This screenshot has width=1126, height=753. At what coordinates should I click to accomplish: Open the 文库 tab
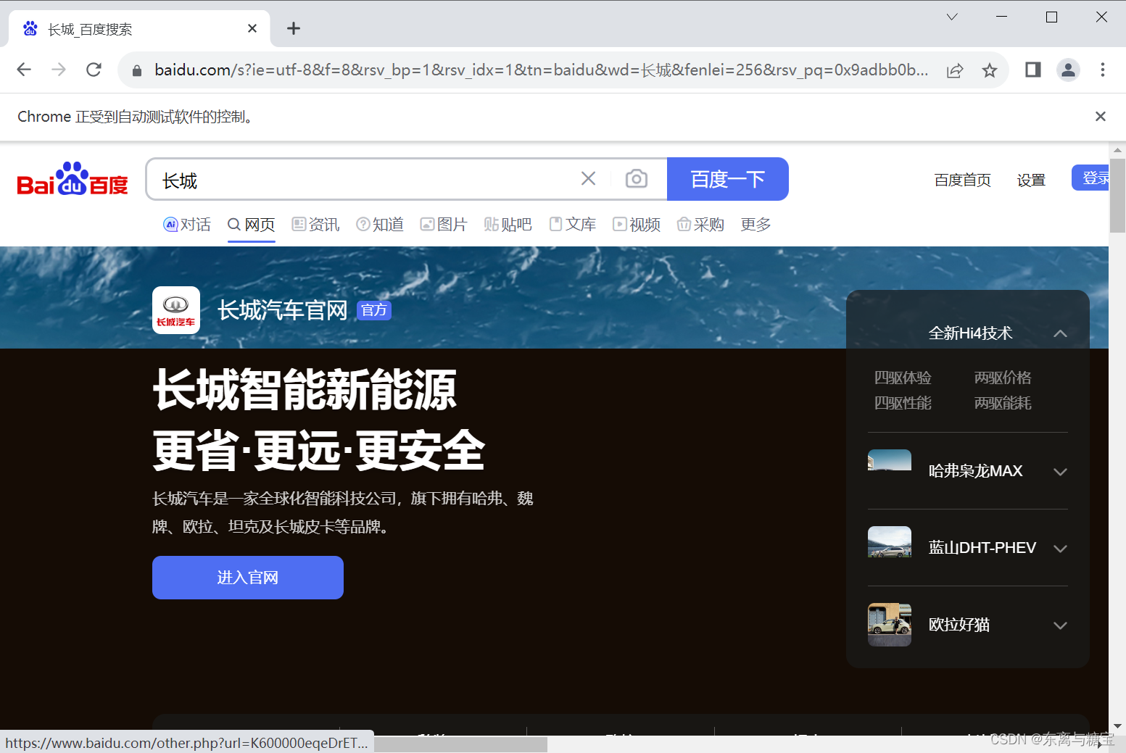573,225
